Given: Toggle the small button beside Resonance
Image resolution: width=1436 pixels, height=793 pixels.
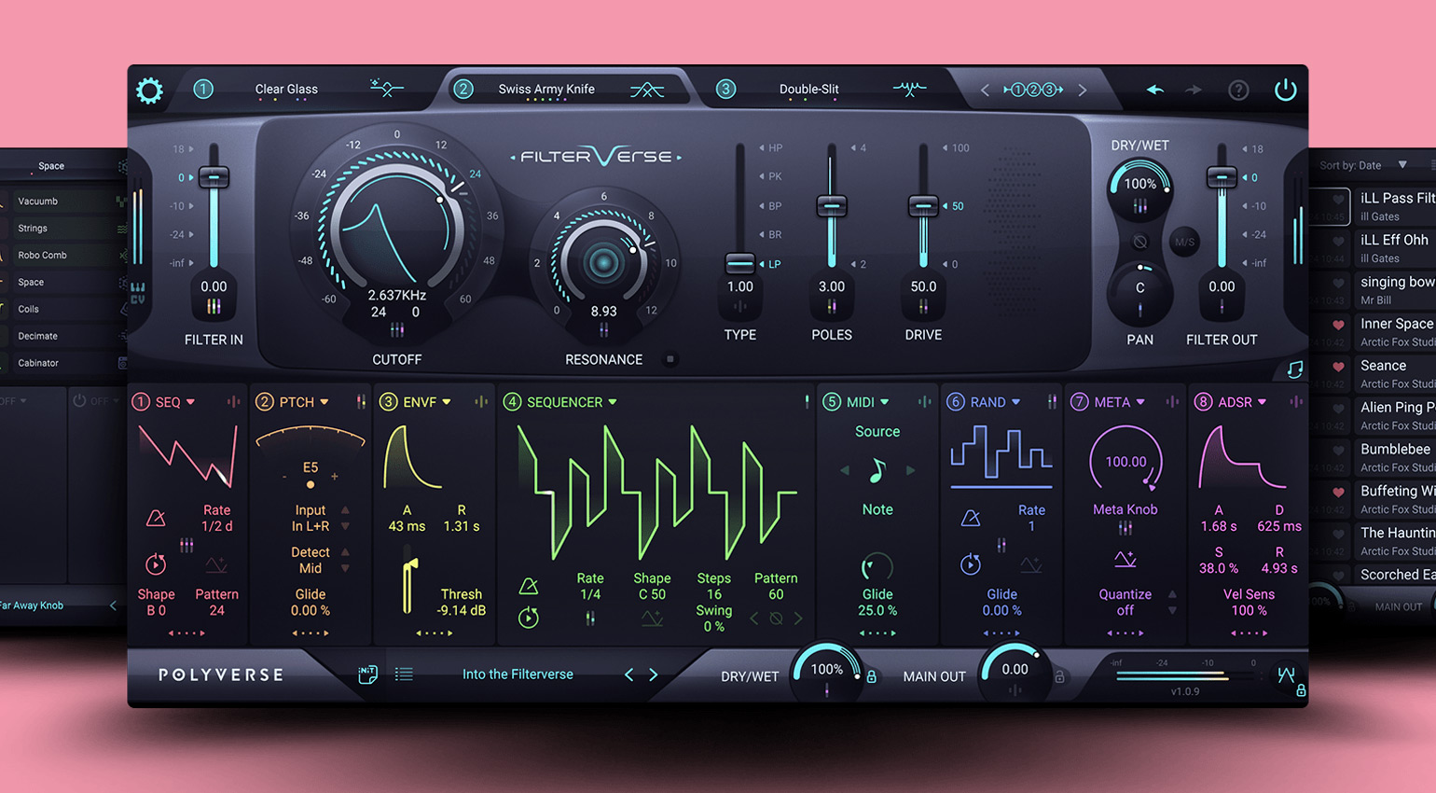Looking at the screenshot, I should point(670,359).
